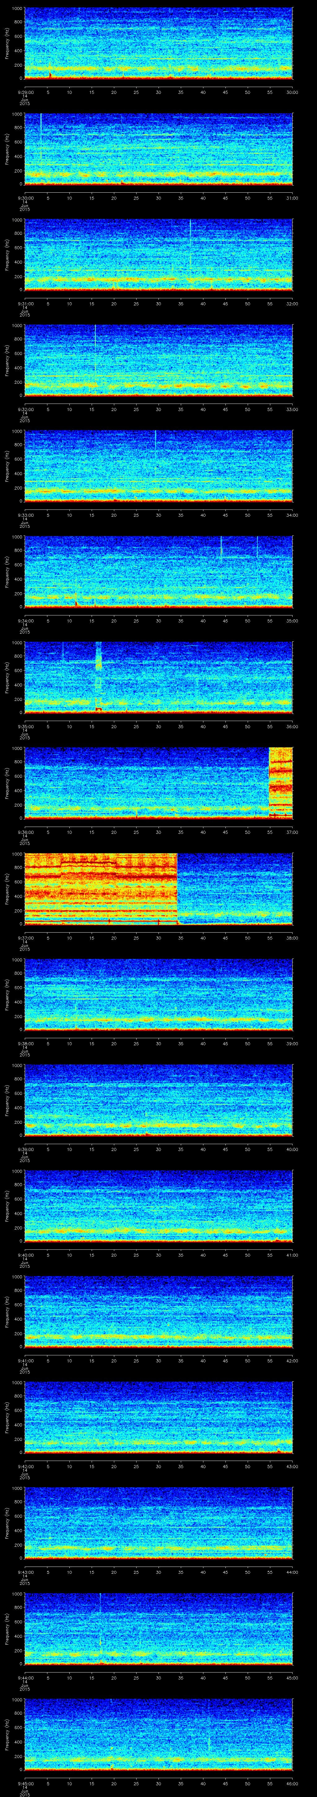Click the 33:00 end-time label
The height and width of the screenshot is (1797, 317).
[x=292, y=409]
